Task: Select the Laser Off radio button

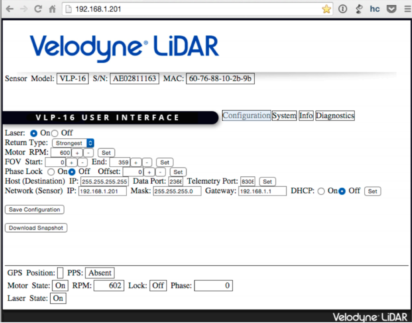Action: (x=55, y=133)
